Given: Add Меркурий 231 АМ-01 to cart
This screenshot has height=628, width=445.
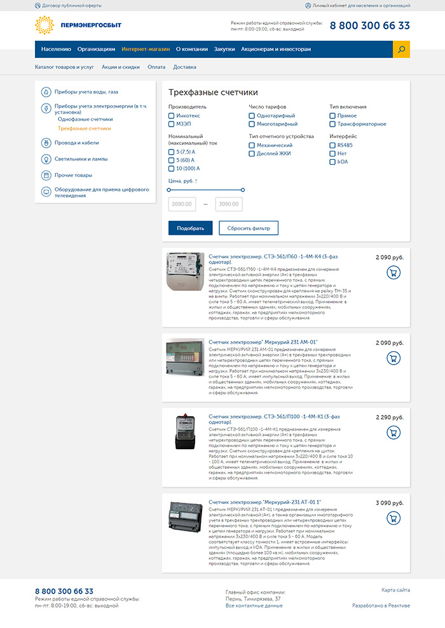Looking at the screenshot, I should [394, 359].
